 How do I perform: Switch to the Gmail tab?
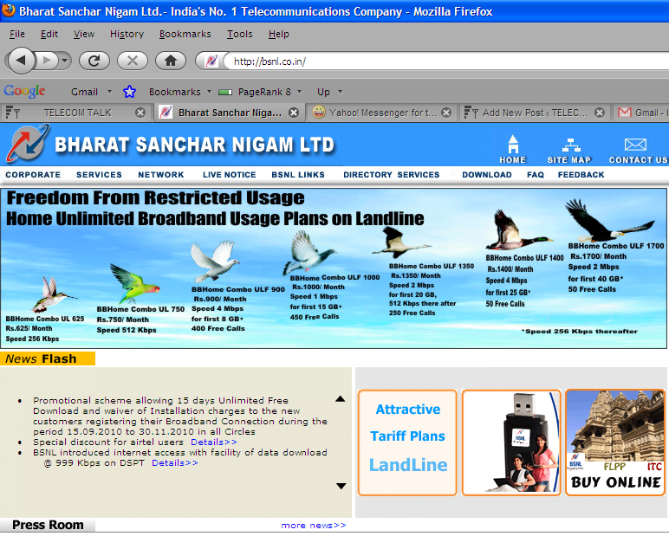pos(641,113)
